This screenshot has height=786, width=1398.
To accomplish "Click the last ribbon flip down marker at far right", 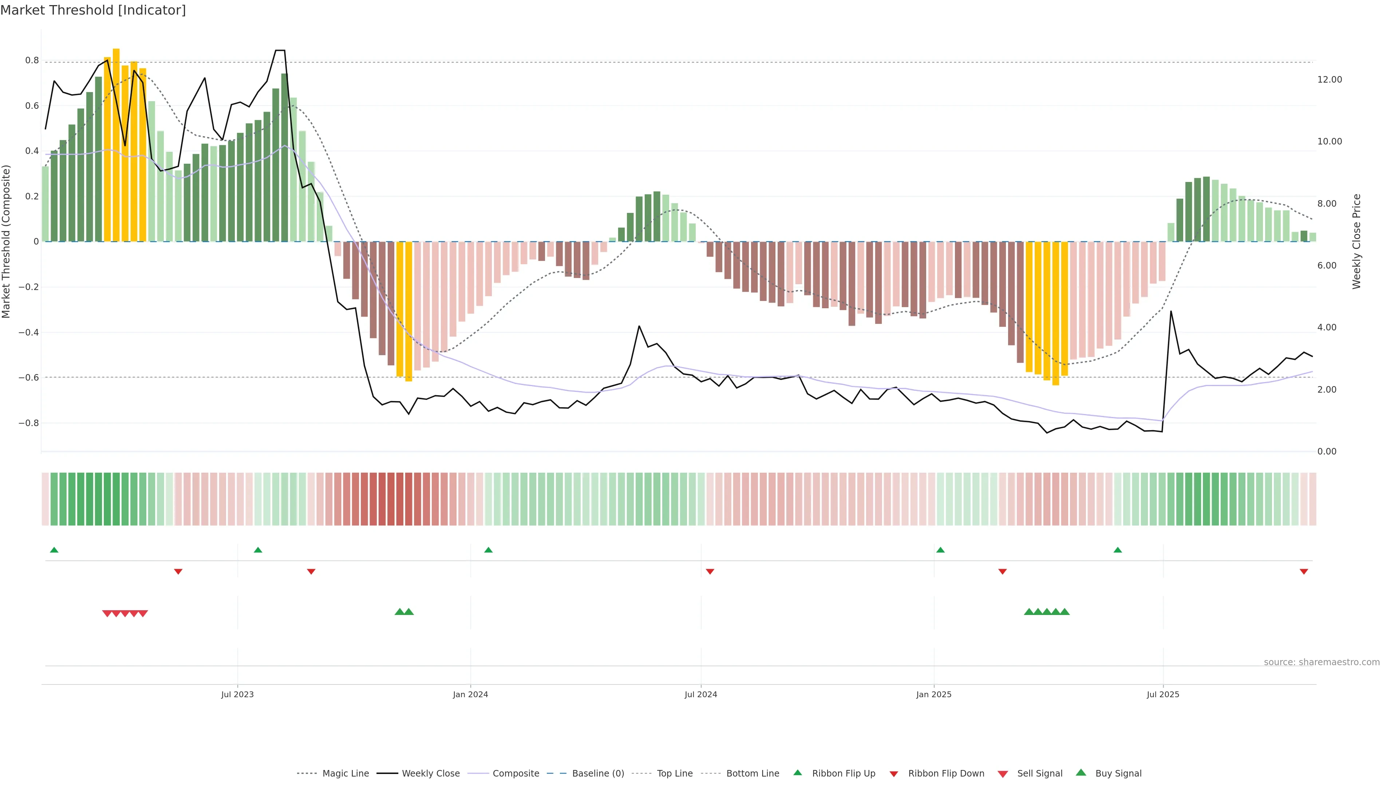I will pyautogui.click(x=1304, y=572).
